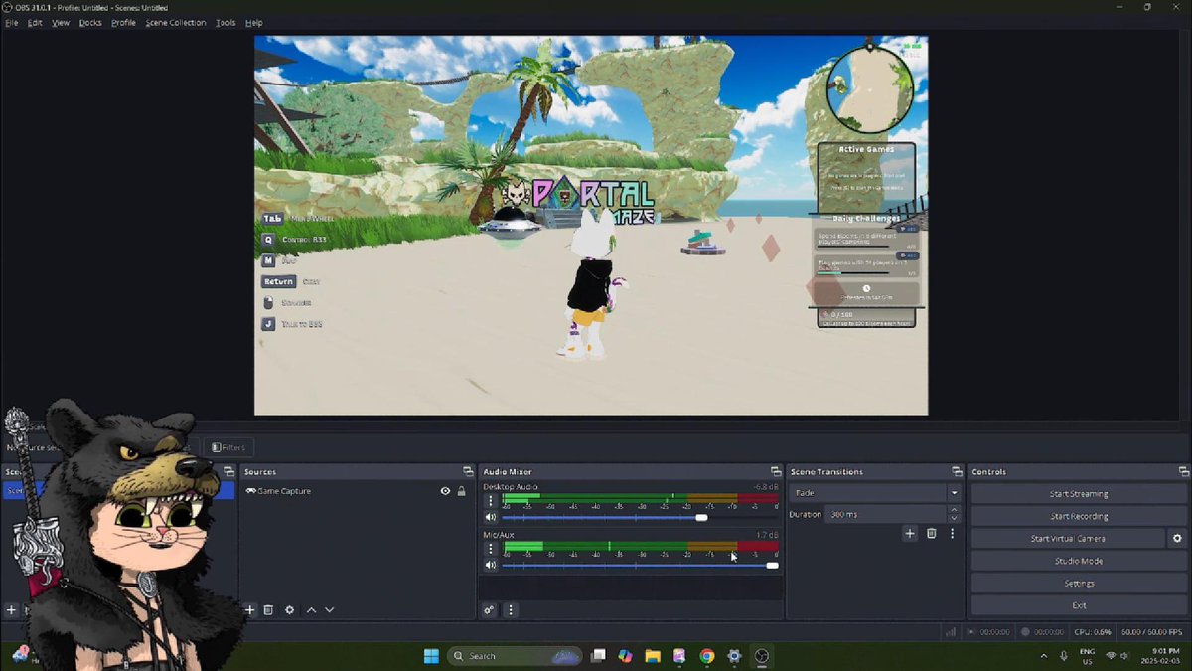Open virtual camera settings gear

(1177, 538)
